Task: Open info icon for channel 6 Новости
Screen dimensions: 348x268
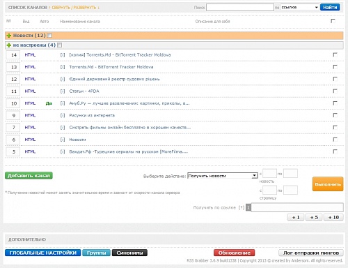Action: [63, 140]
